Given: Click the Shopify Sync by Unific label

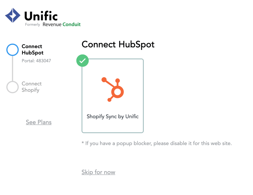Looking at the screenshot, I should (113, 117).
